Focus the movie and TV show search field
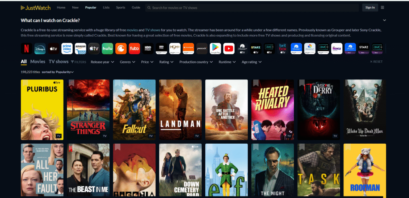Viewport: 409px width, 198px height. [252, 8]
